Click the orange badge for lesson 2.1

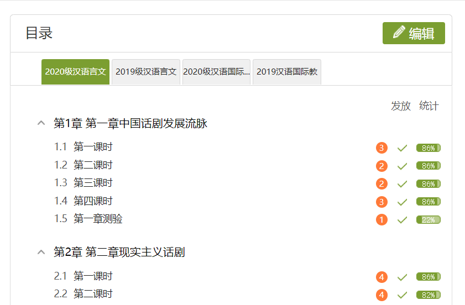pos(382,277)
